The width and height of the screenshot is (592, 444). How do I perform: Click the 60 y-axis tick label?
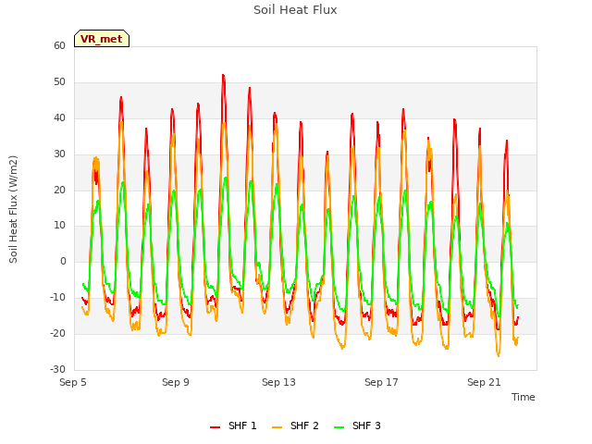[x=59, y=45]
